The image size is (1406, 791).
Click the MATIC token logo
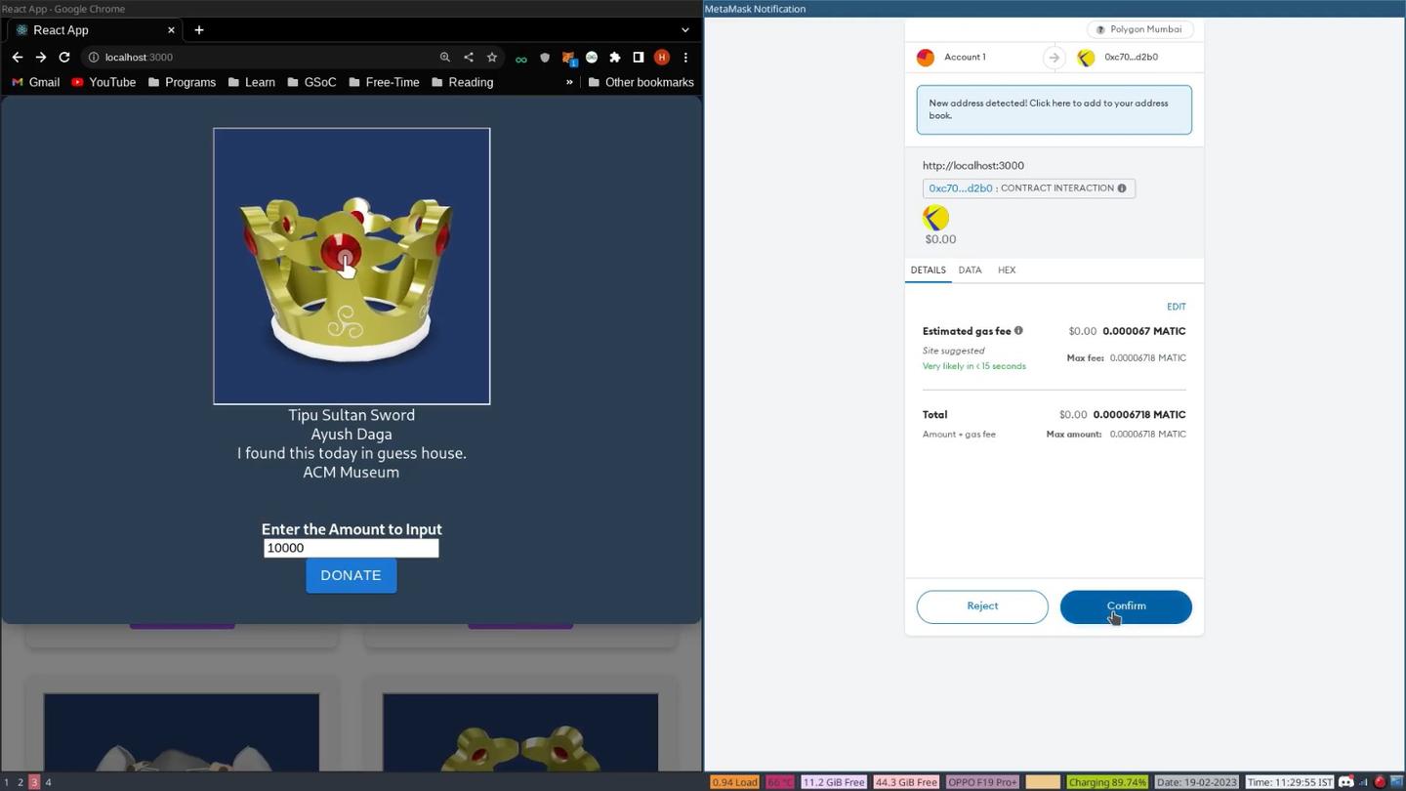click(x=935, y=217)
